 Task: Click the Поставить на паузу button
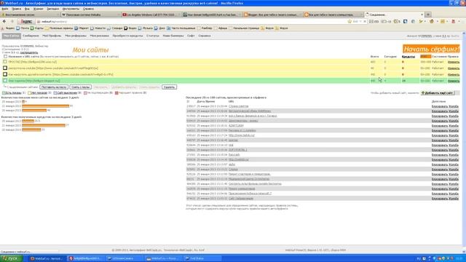(x=54, y=87)
